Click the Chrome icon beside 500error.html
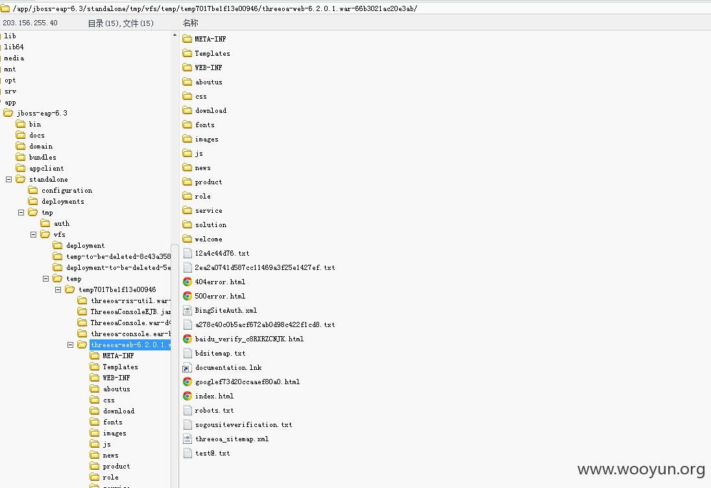The width and height of the screenshot is (711, 488). click(x=187, y=296)
